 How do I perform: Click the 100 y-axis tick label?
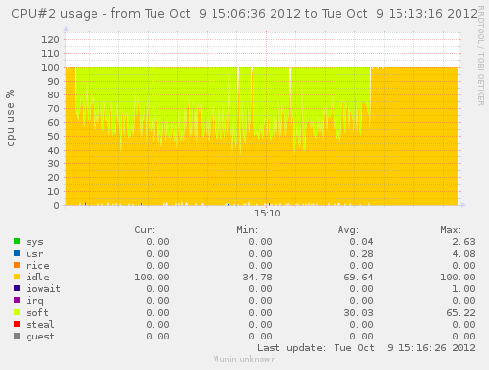pos(50,68)
